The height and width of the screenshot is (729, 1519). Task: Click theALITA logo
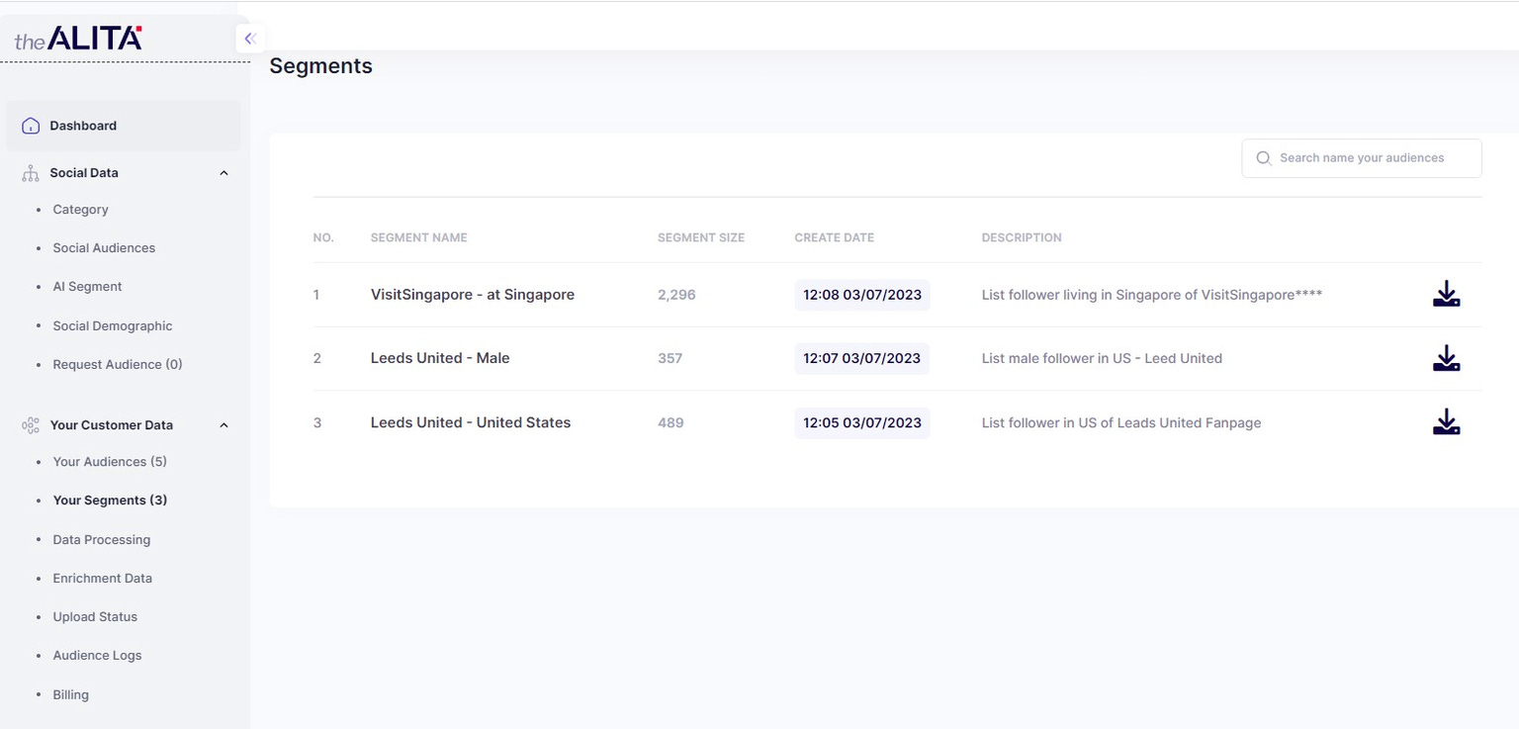(x=78, y=39)
